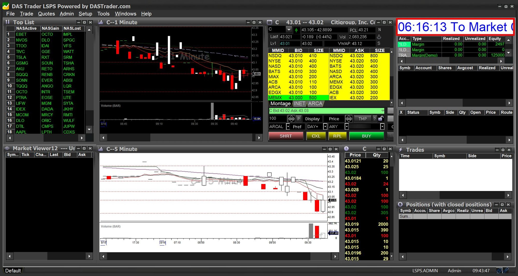Click the red SHRT button
518x276 pixels.
coord(286,136)
